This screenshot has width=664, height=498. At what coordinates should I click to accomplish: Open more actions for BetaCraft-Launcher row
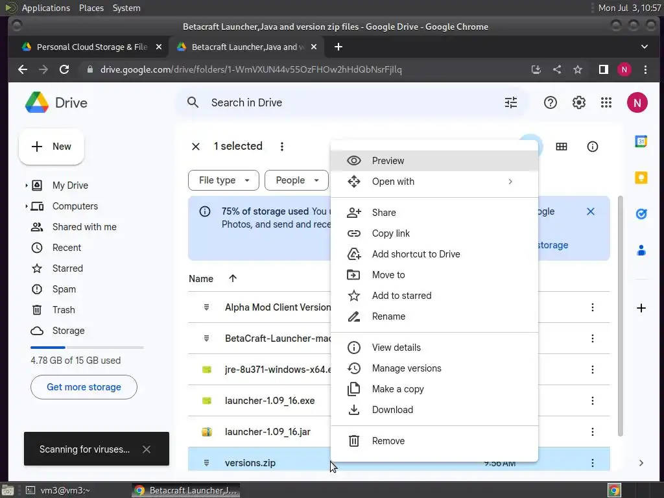click(x=593, y=338)
